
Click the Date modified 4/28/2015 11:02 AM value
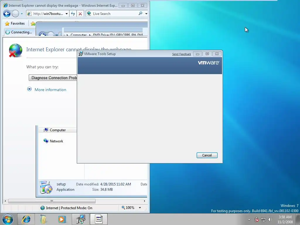(x=115, y=184)
